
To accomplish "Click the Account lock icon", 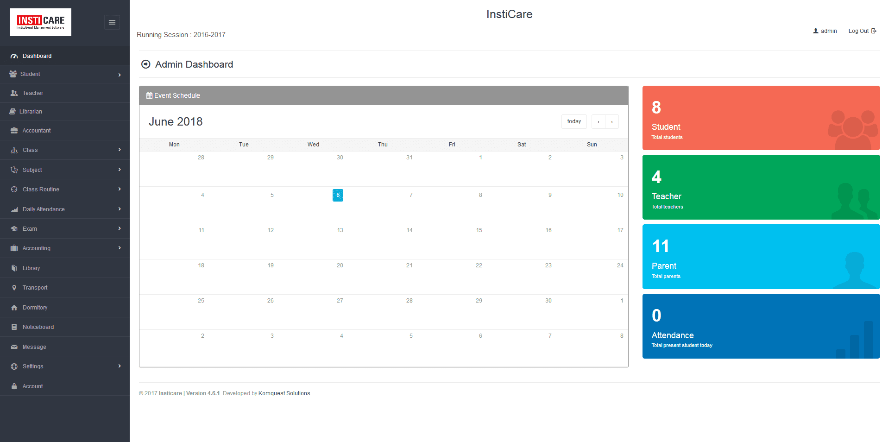I will (x=14, y=386).
